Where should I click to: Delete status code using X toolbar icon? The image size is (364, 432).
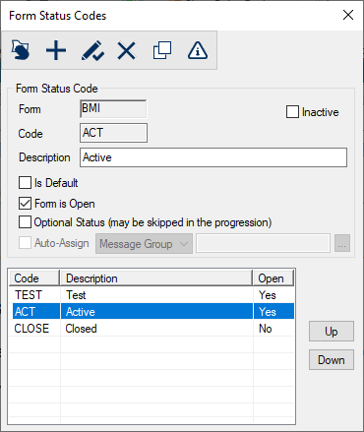click(127, 50)
